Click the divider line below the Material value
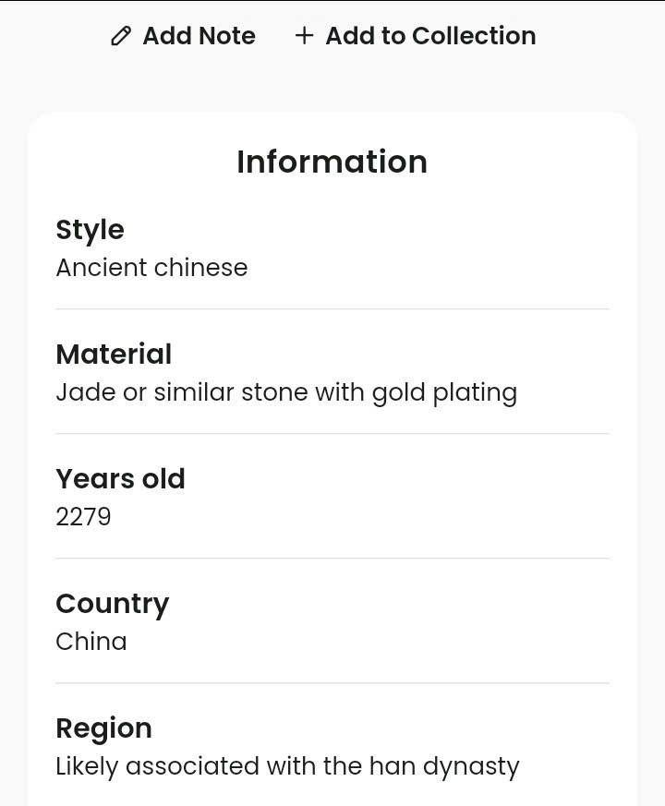Viewport: 665px width, 806px height. pyautogui.click(x=332, y=434)
